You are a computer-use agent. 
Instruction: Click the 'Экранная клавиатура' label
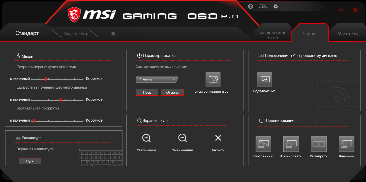pyautogui.click(x=35, y=149)
